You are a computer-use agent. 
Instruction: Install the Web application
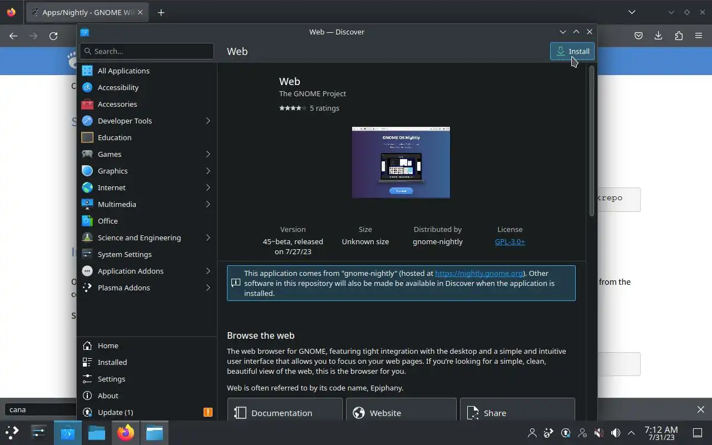pos(572,51)
